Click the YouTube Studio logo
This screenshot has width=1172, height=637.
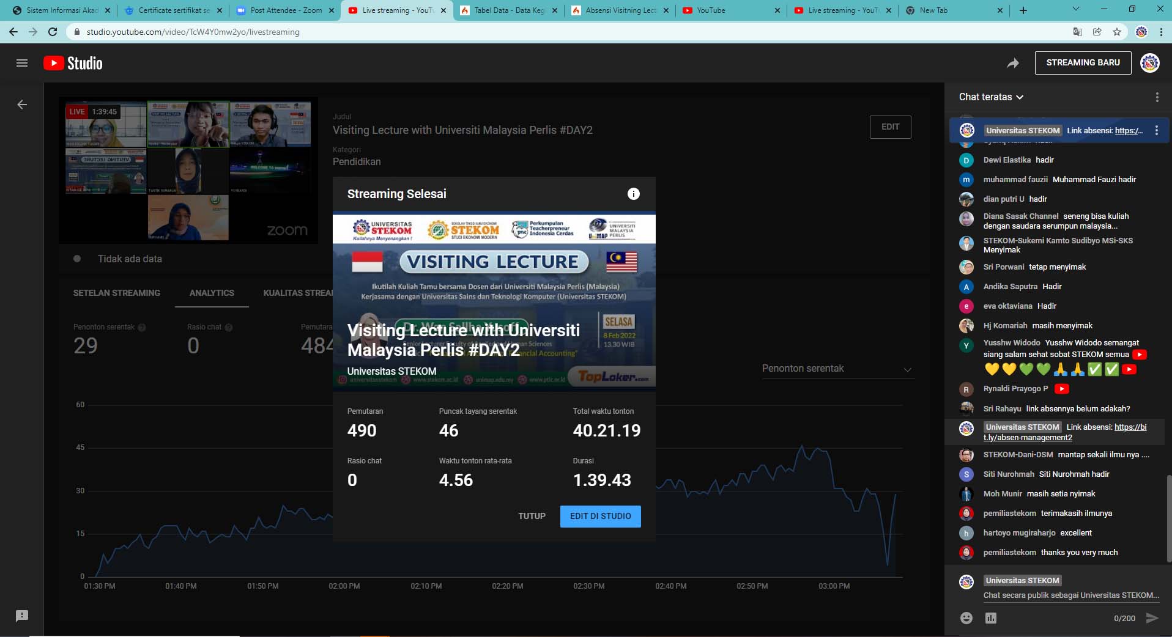tap(73, 63)
